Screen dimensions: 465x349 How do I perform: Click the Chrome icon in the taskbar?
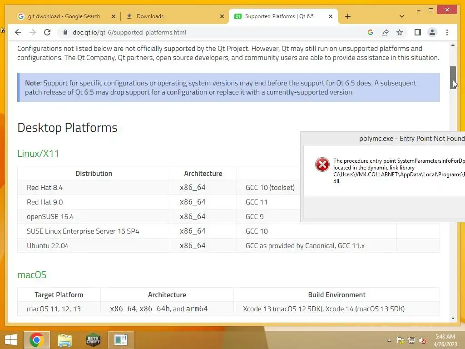click(x=37, y=340)
